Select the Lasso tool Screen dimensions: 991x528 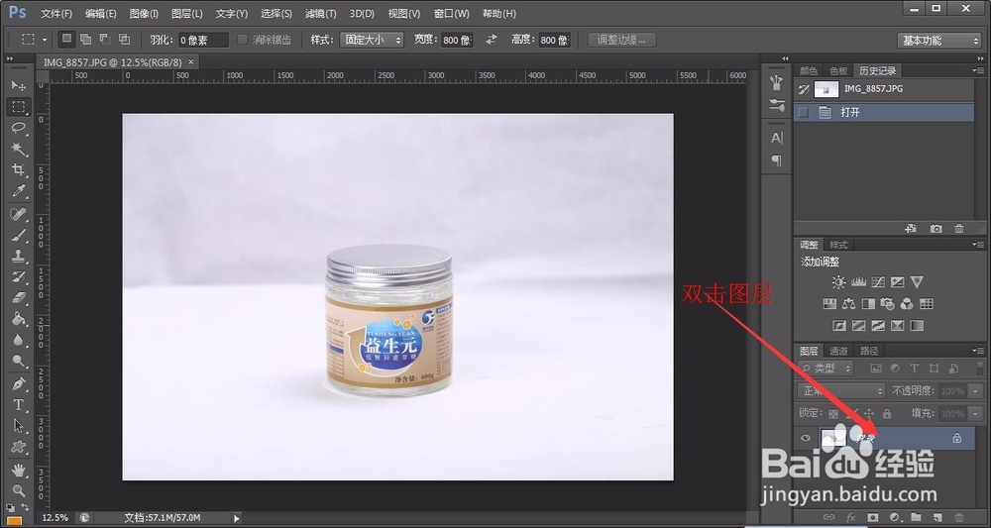pos(18,128)
